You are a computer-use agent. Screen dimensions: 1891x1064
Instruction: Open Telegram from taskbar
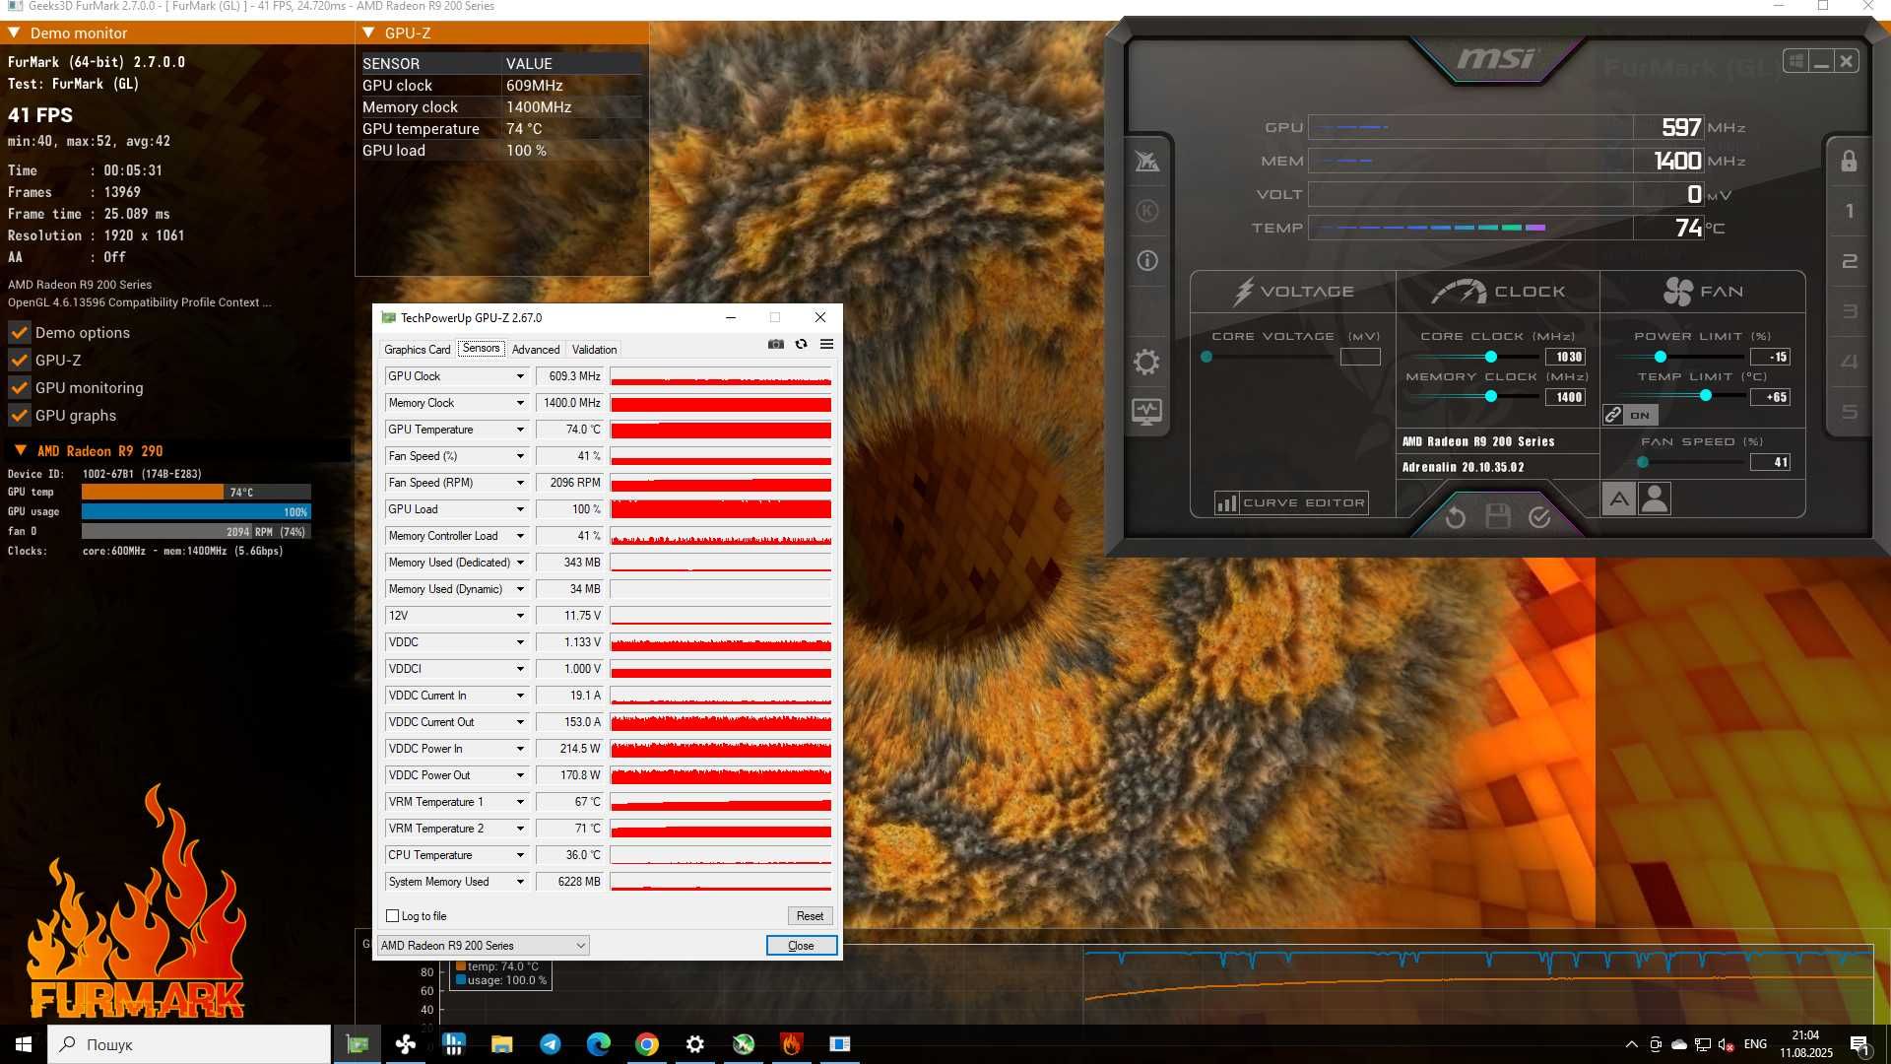pyautogui.click(x=550, y=1044)
